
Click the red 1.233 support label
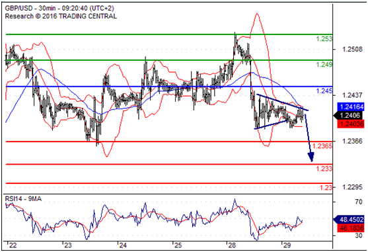point(324,169)
